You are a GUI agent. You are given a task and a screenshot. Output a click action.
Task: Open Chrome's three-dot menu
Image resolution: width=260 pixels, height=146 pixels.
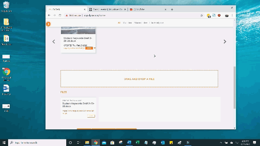pyautogui.click(x=232, y=15)
